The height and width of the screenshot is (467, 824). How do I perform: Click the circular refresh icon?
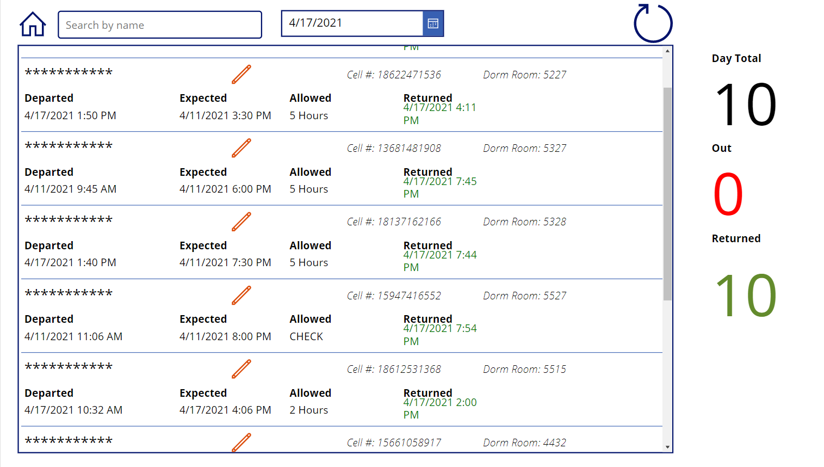[x=653, y=23]
